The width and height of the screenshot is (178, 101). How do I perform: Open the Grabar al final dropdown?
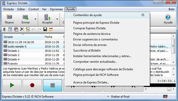(x=108, y=96)
